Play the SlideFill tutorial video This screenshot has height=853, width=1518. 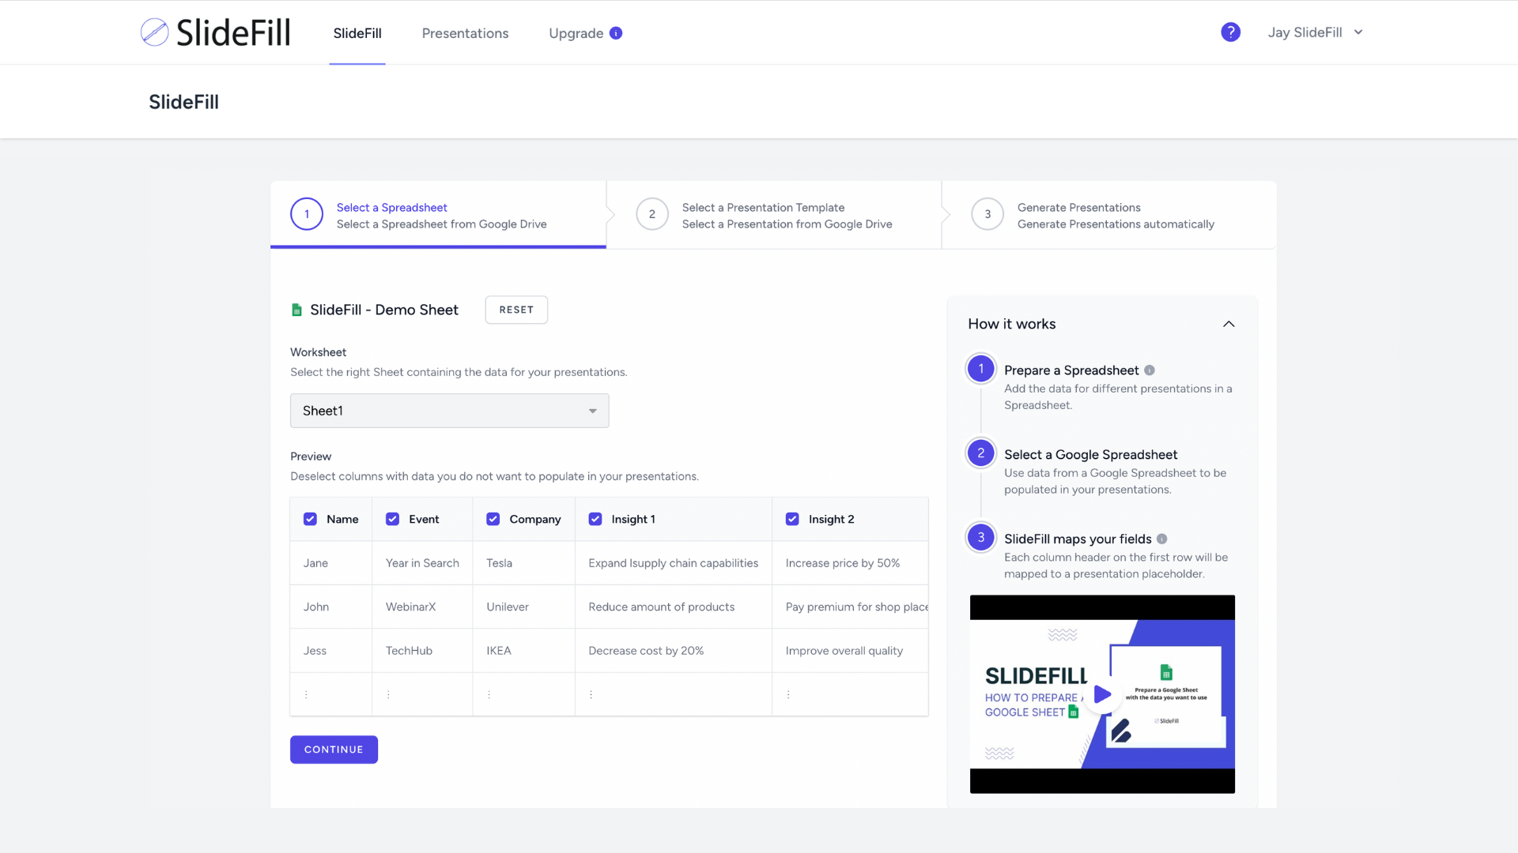coord(1102,694)
